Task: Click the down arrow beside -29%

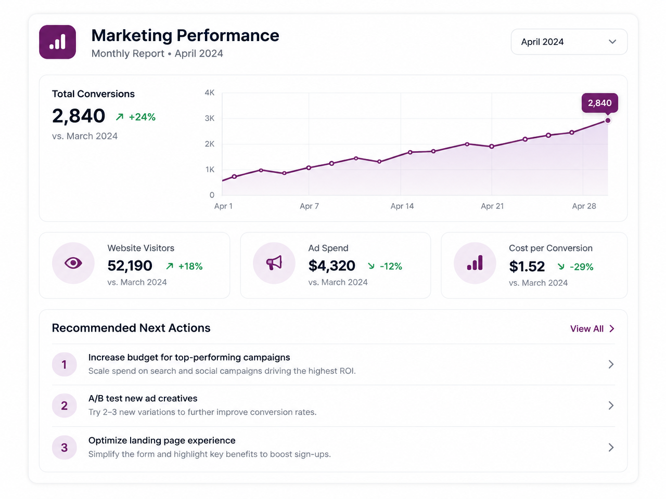Action: click(x=561, y=267)
